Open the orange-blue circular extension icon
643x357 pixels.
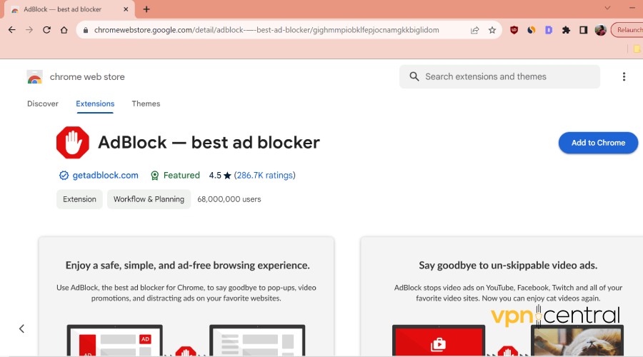(532, 30)
